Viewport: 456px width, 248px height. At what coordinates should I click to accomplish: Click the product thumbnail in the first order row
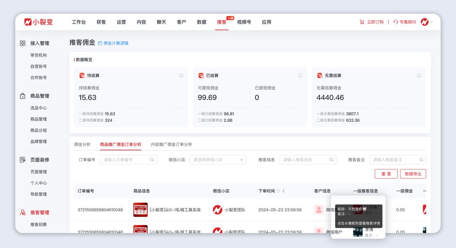click(x=141, y=210)
